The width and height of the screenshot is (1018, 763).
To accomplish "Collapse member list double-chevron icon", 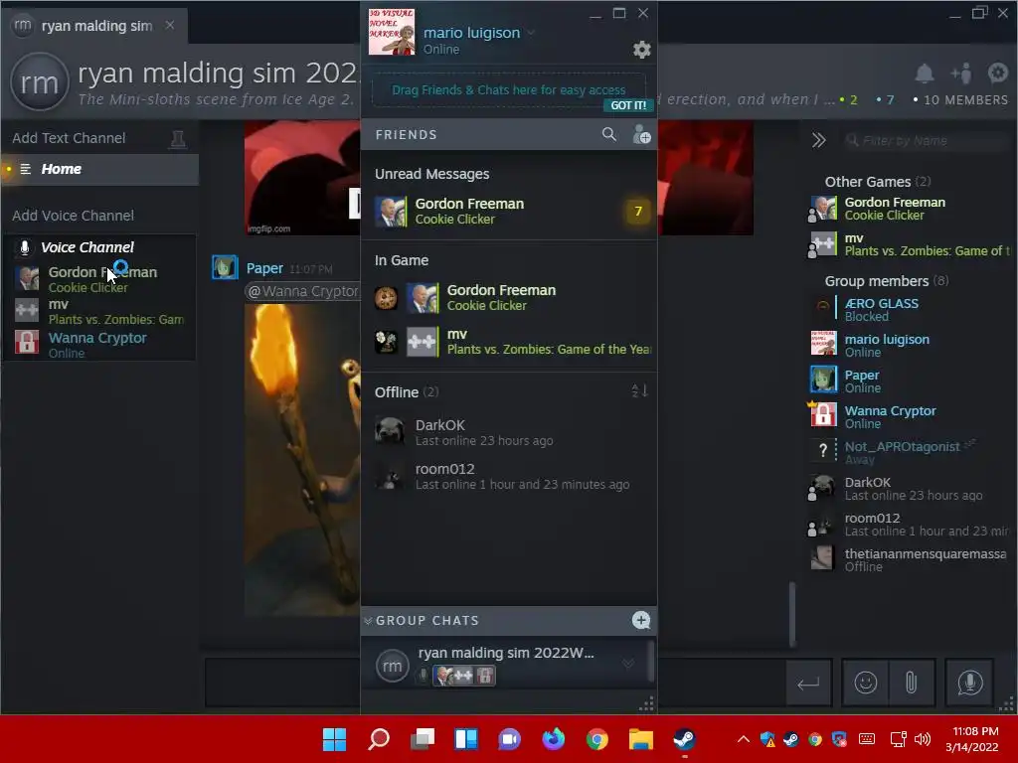I will click(x=819, y=140).
